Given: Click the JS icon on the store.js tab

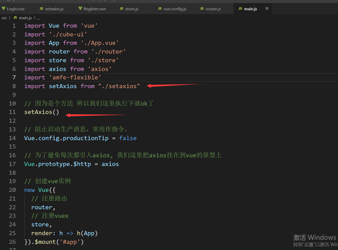Looking at the screenshot, I should pyautogui.click(x=122, y=9).
